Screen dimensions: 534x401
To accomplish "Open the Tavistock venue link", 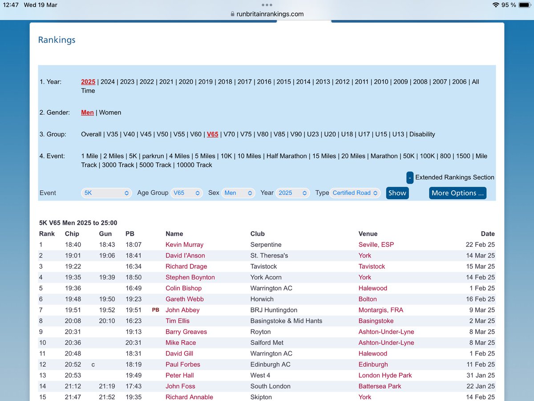I will click(372, 266).
